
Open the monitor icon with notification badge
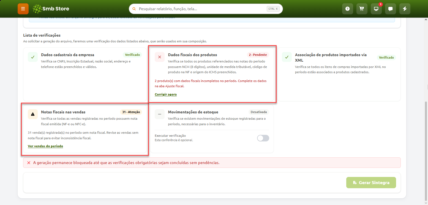coord(376,9)
